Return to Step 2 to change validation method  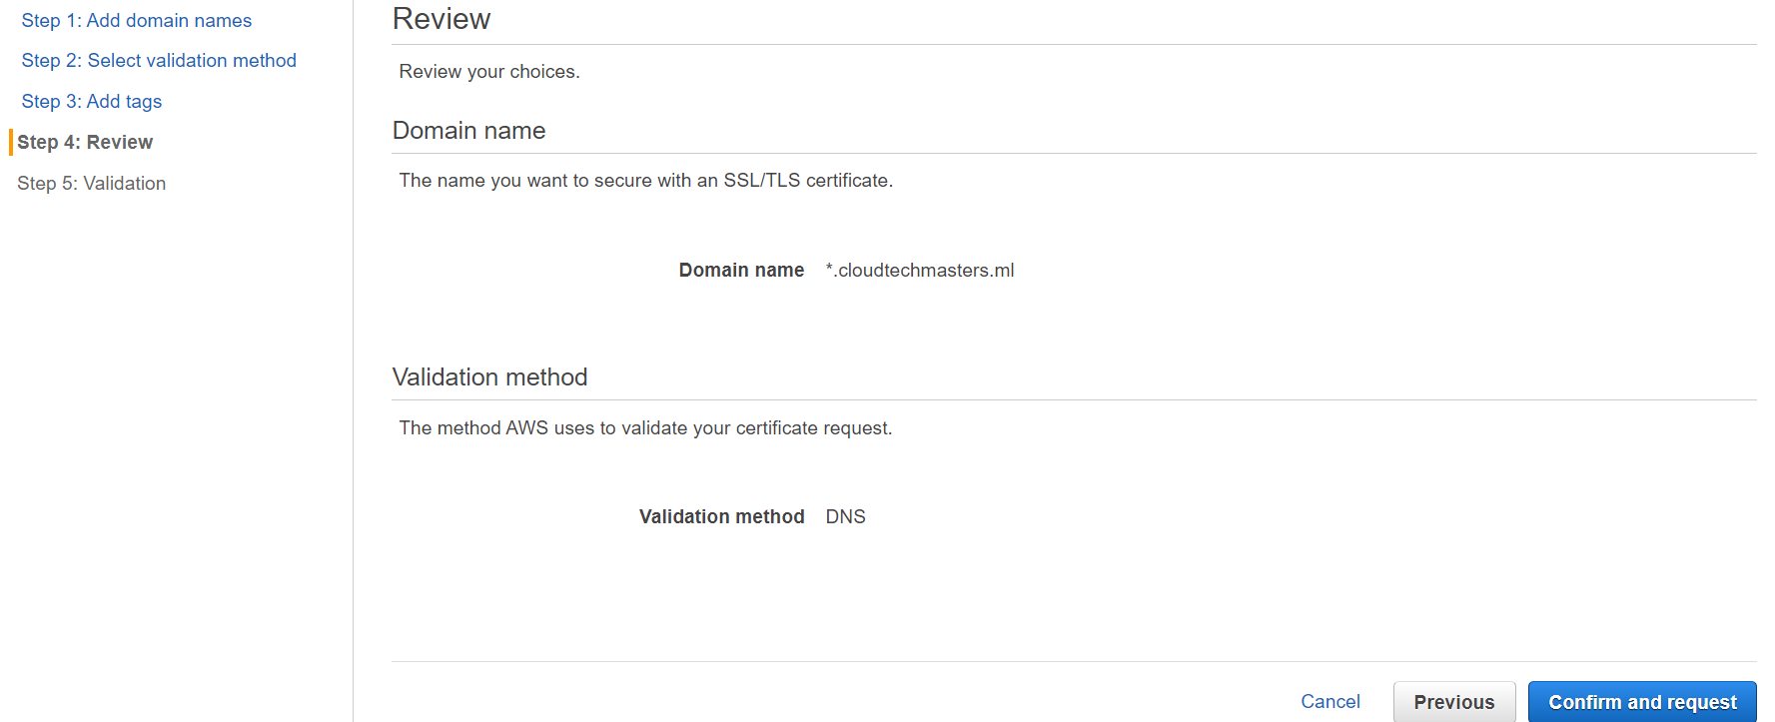tap(158, 60)
